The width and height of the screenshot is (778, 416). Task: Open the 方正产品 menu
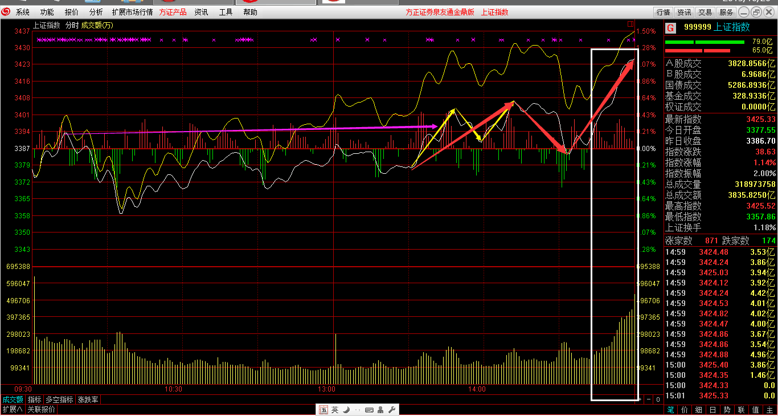pos(173,12)
